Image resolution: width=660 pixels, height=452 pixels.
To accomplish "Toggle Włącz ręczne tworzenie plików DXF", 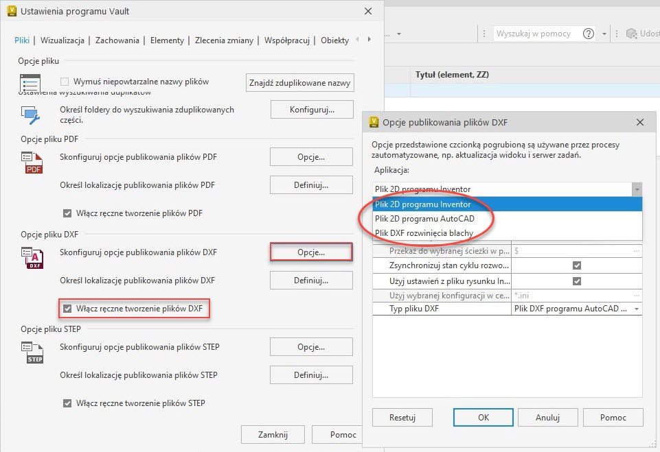I will (x=67, y=309).
